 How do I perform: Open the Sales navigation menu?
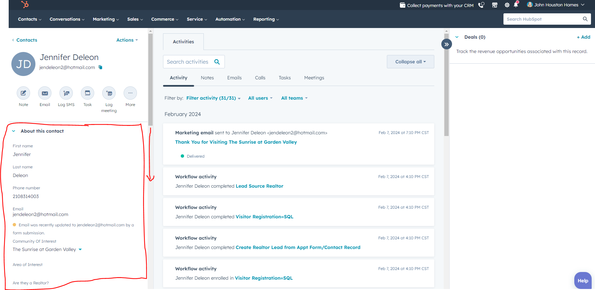[135, 19]
